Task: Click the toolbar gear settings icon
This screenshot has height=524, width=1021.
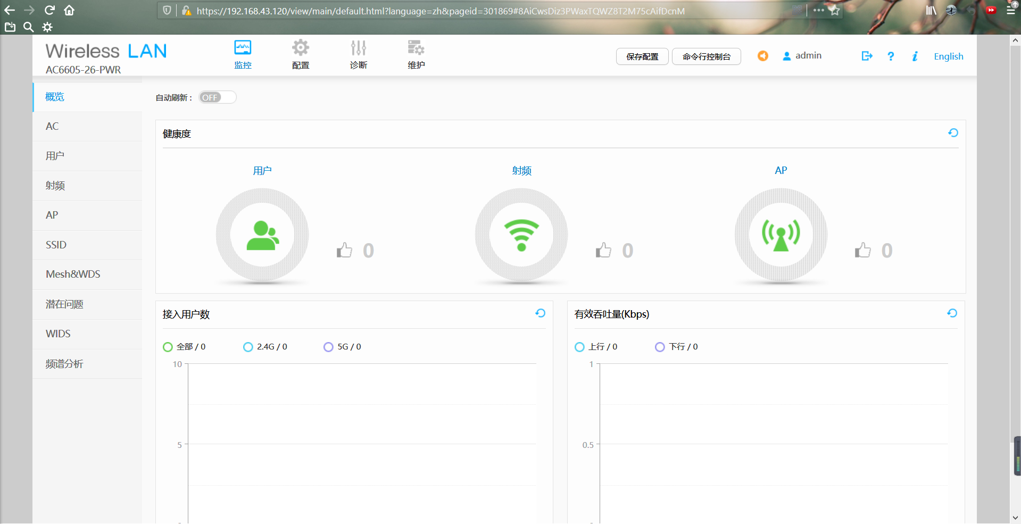Action: [47, 27]
